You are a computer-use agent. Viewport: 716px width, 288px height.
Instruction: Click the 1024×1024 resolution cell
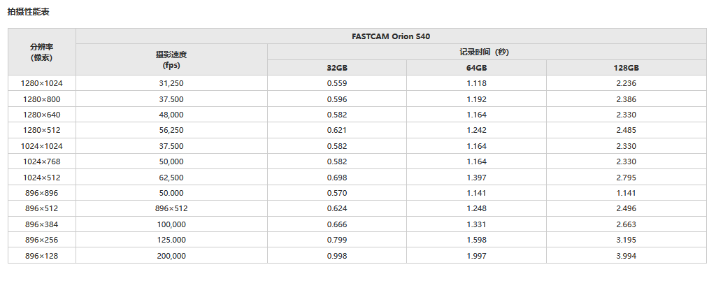tap(42, 146)
